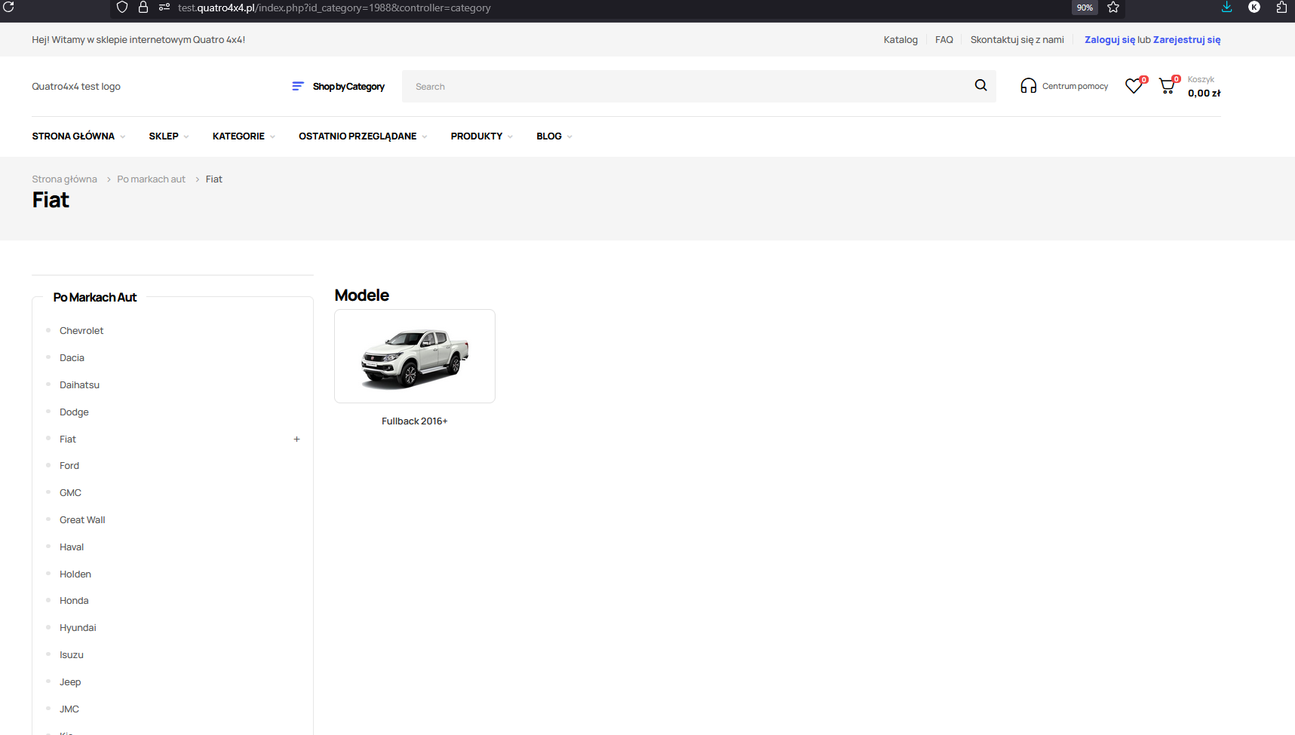Click the Zarejestruj się link
Viewport: 1295px width, 735px height.
pyautogui.click(x=1186, y=40)
